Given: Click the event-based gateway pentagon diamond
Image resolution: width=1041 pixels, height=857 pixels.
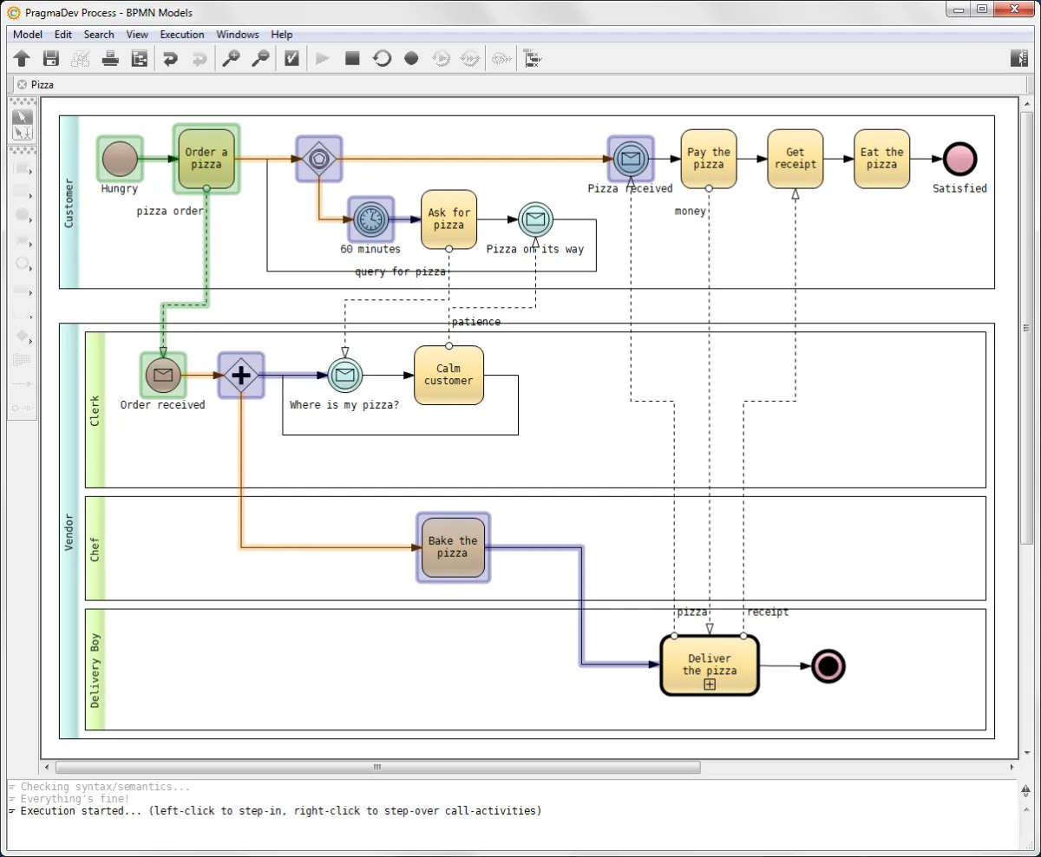Looking at the screenshot, I should (318, 159).
